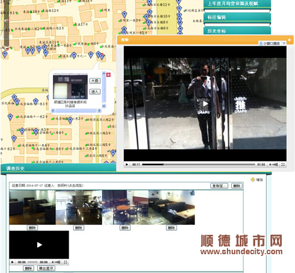
Task: Select map marker beside 清溪湾二路6号 label
Action: (x=113, y=153)
